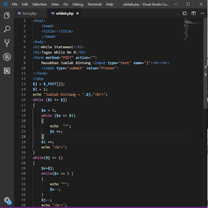Split the editor to the right
Viewport: 208px width, 208px height.
(x=193, y=14)
